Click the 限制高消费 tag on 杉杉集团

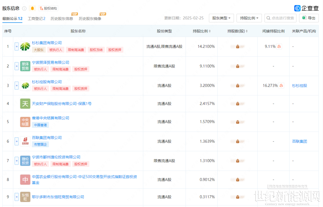(x=76, y=50)
